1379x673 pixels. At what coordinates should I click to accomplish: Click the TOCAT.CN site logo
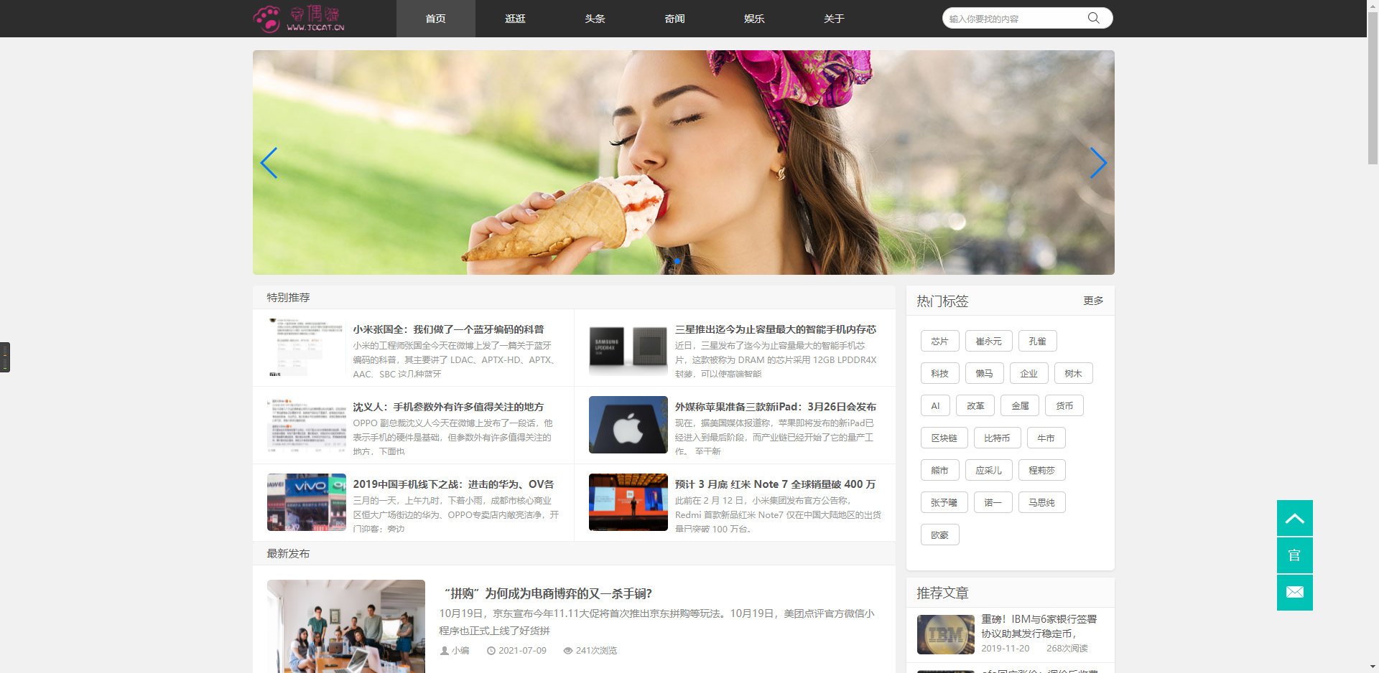299,19
